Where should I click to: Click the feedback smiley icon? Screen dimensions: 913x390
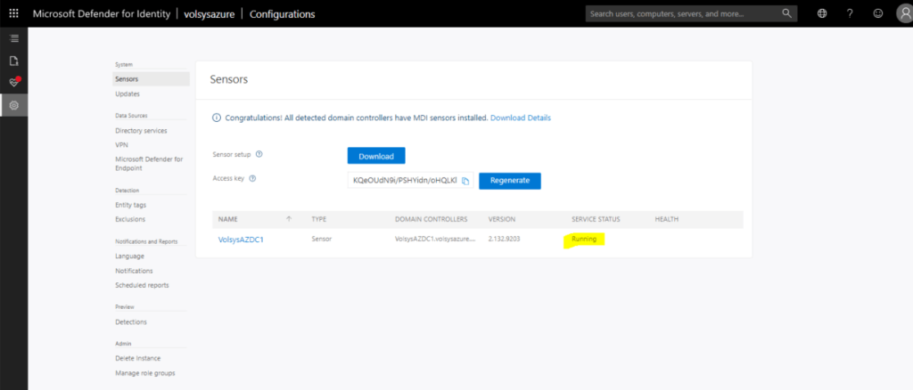(878, 14)
